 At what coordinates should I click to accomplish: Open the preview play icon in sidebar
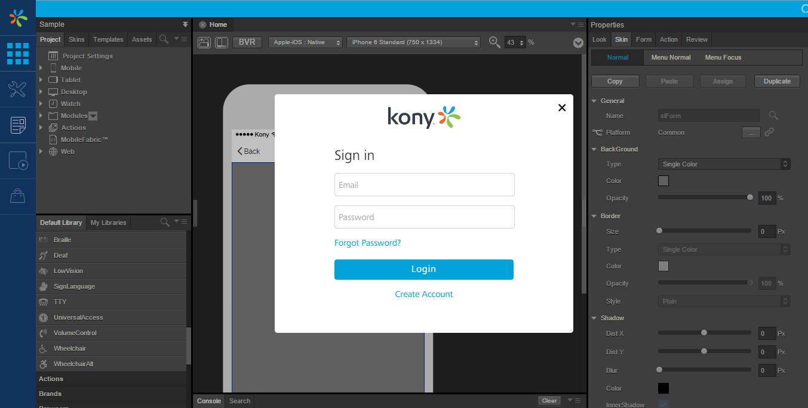click(x=18, y=160)
